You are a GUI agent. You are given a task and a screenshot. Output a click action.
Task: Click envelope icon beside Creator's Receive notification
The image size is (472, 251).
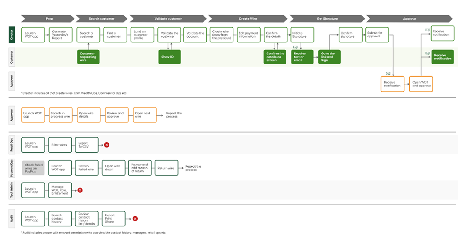tap(428, 30)
